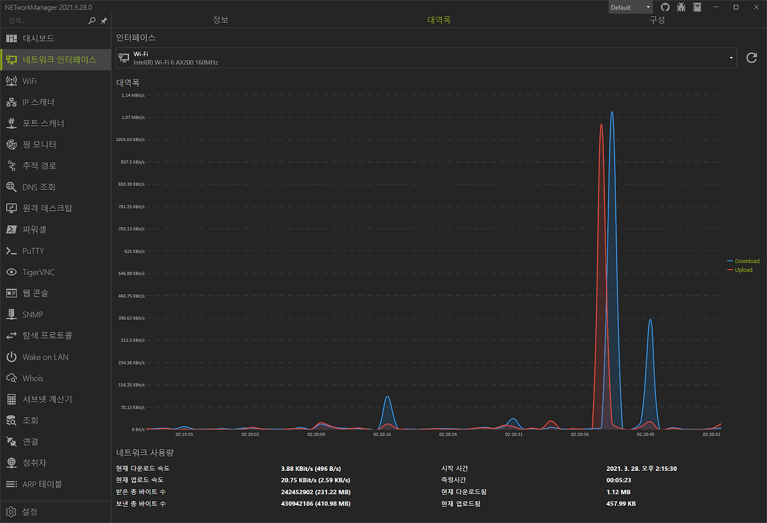Click the measured time 00:05:23 value
This screenshot has width=767, height=523.
tap(620, 480)
